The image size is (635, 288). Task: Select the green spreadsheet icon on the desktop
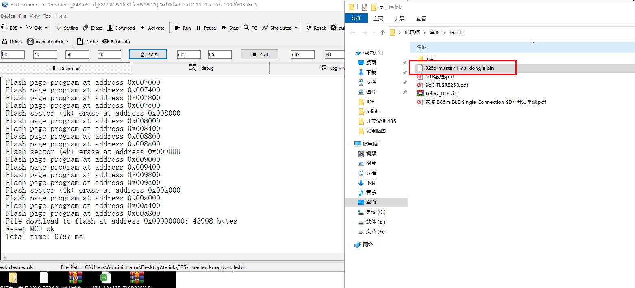coord(106,277)
